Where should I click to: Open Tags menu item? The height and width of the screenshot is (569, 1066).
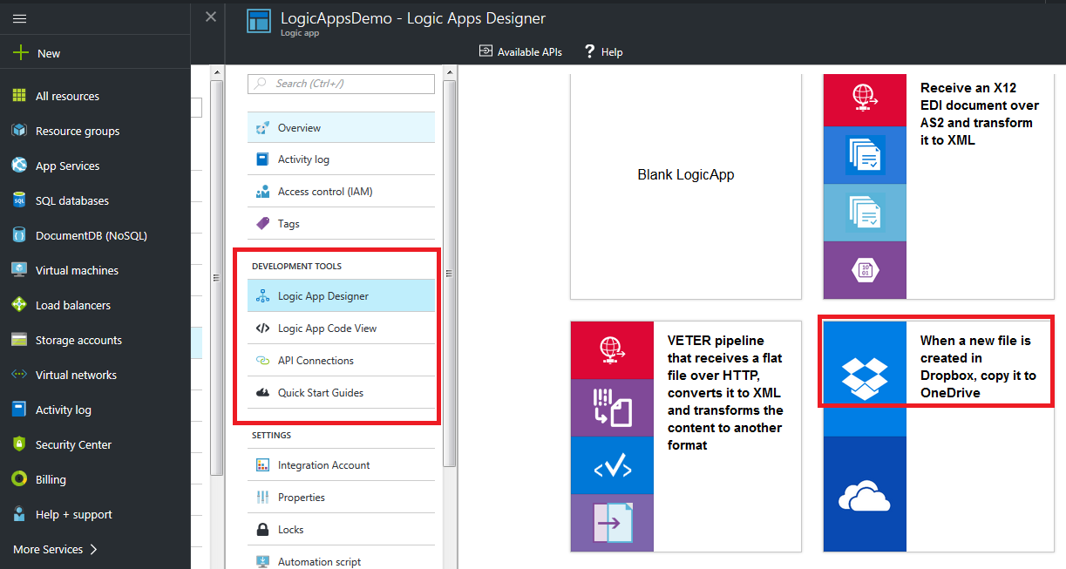pyautogui.click(x=341, y=224)
